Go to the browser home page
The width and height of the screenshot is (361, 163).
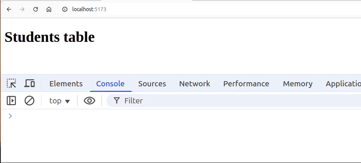49,9
